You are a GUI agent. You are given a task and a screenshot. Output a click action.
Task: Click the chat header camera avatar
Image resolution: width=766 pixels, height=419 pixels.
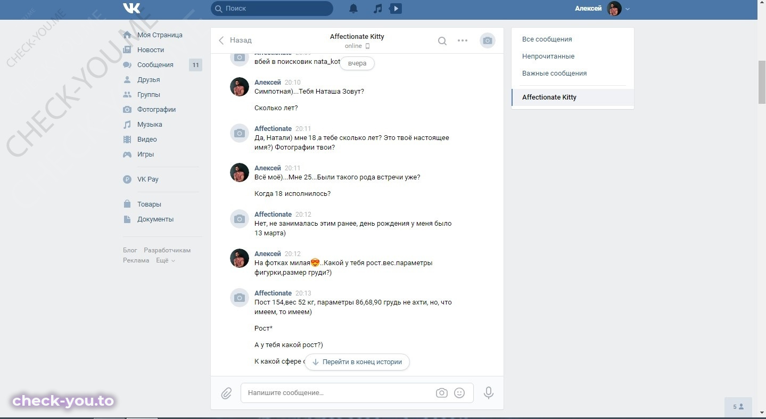[488, 40]
